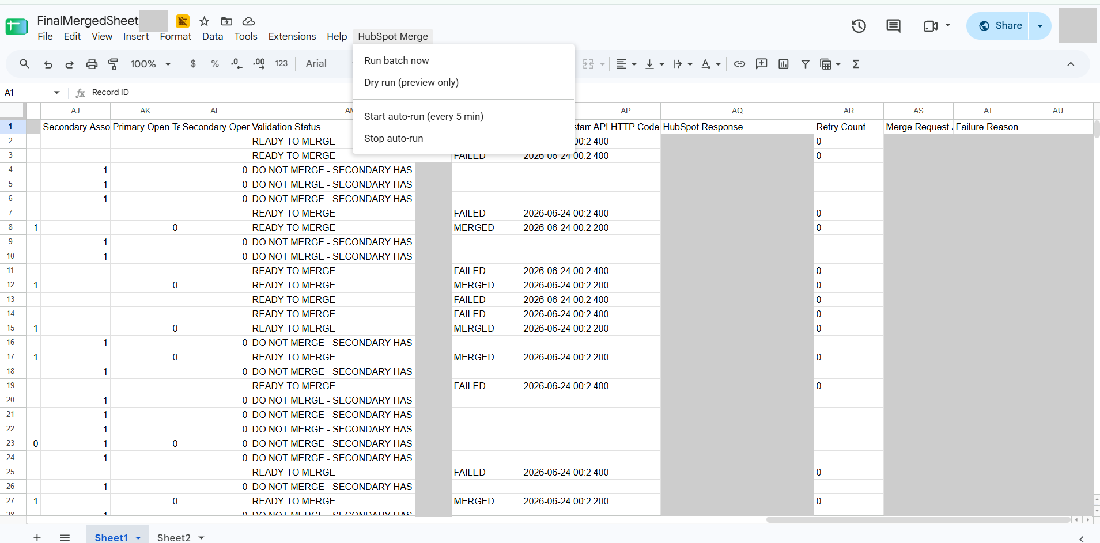
Task: Decrease decimal places
Action: (236, 64)
